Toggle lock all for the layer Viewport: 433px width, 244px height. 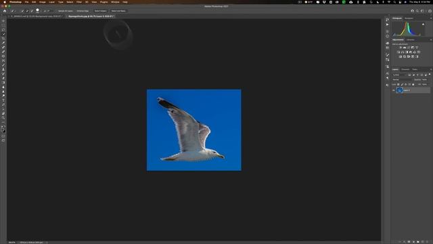pos(413,84)
